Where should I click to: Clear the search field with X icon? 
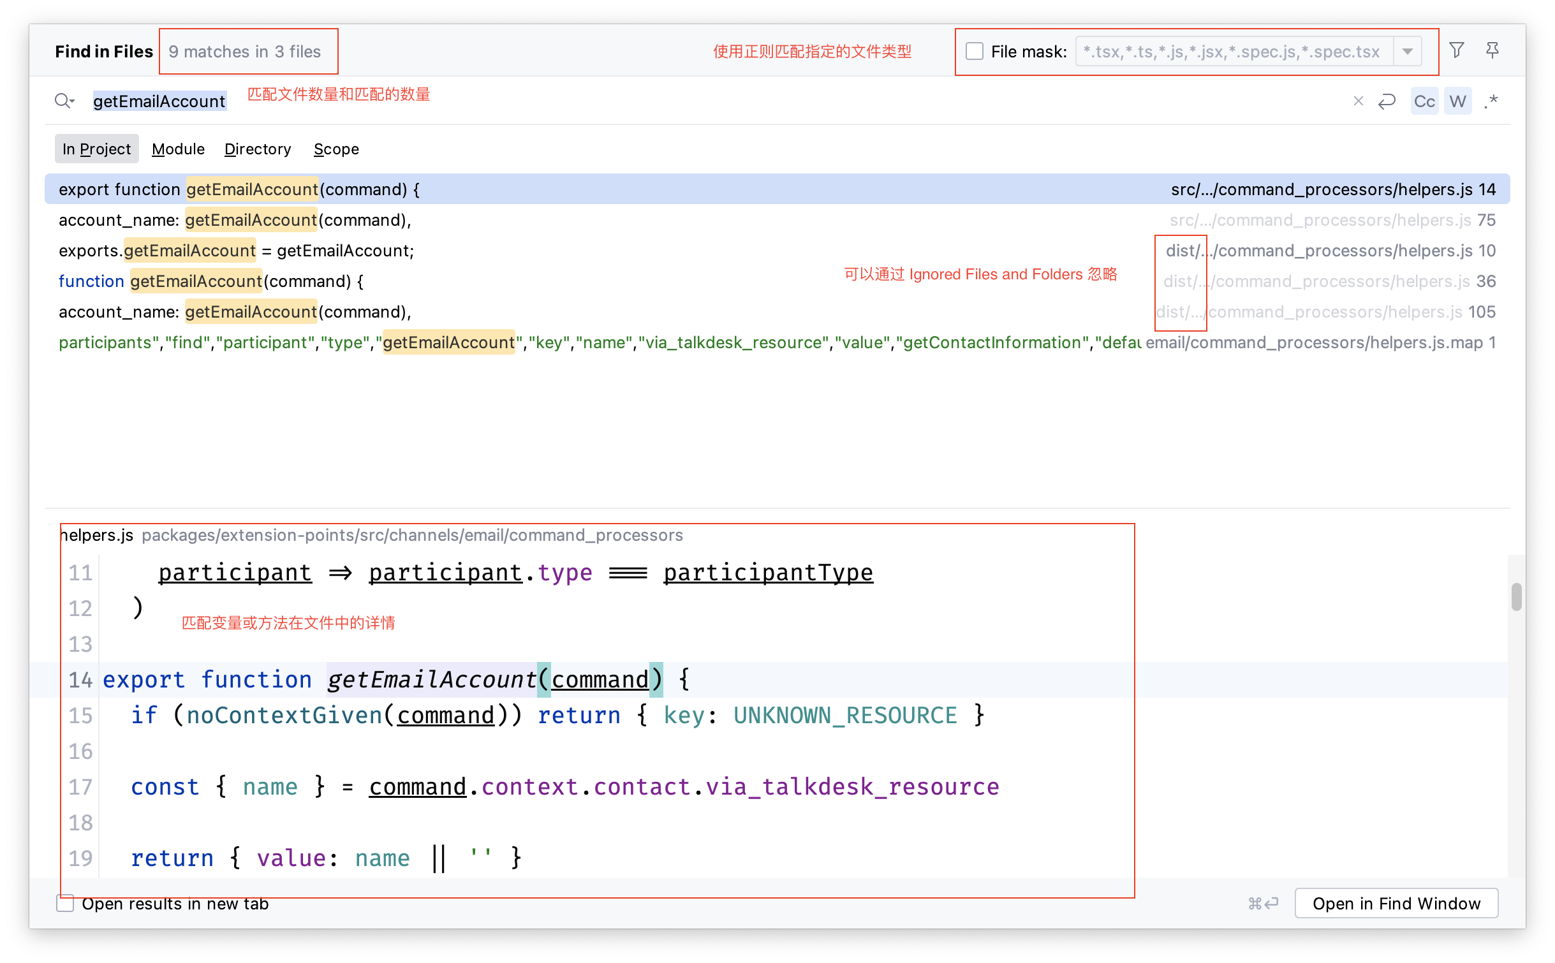pyautogui.click(x=1358, y=101)
